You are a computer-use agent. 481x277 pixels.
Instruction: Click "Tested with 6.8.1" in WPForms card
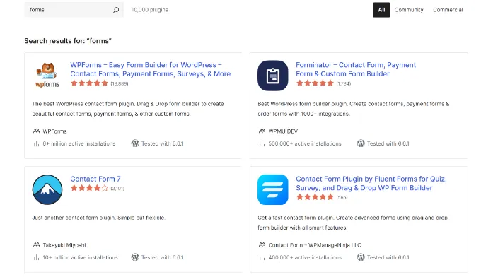pyautogui.click(x=162, y=143)
